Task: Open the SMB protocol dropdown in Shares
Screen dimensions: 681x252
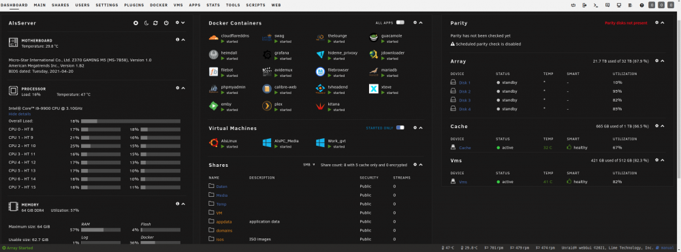Action: (x=308, y=165)
